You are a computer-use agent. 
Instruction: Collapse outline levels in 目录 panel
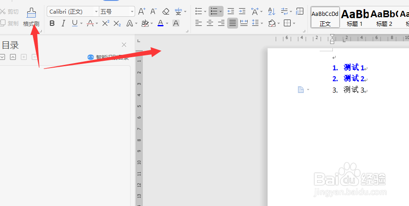tap(13, 57)
